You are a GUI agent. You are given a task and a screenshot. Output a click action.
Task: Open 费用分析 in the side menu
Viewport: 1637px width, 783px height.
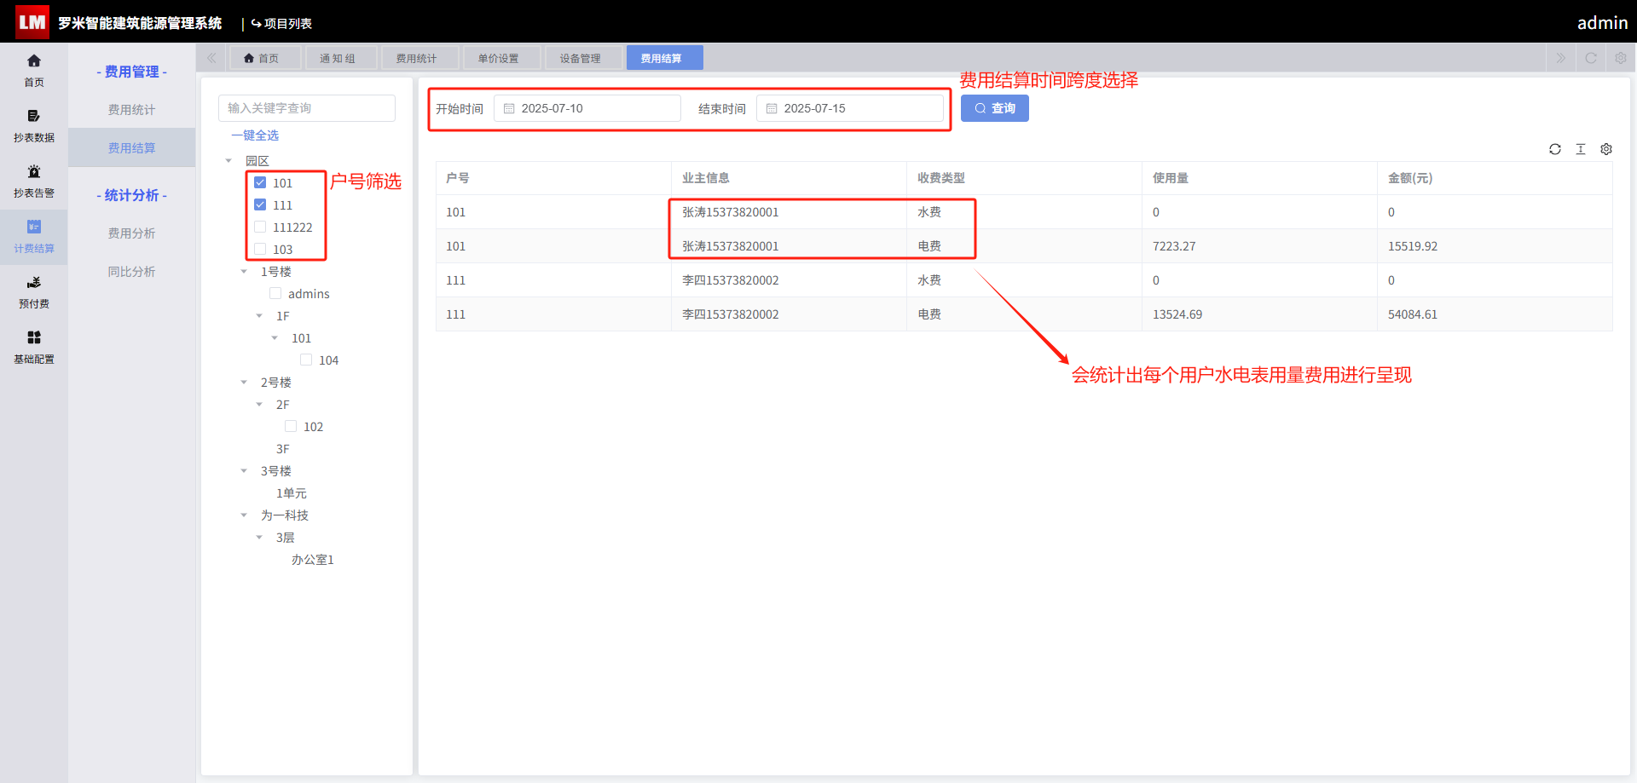(x=131, y=233)
